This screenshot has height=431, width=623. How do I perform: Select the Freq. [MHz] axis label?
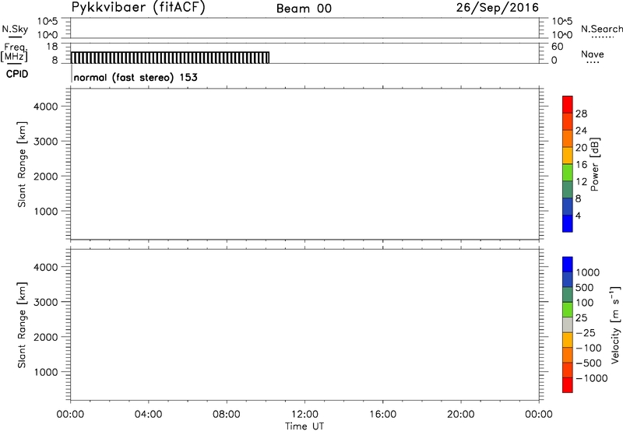coord(14,52)
